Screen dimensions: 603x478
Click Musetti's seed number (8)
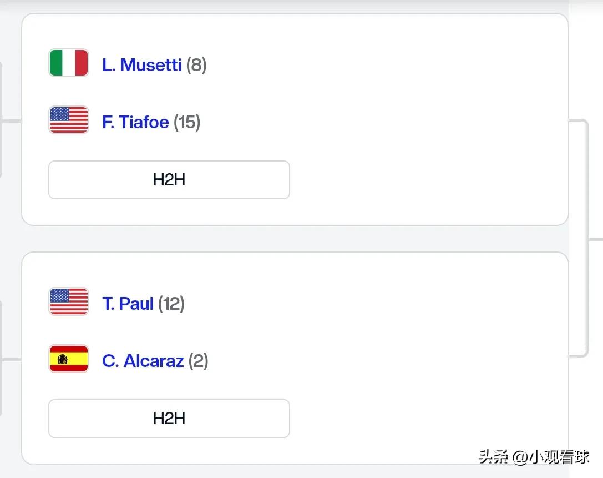click(x=196, y=64)
